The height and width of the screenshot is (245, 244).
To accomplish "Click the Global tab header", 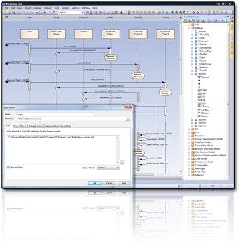I will [57, 17].
